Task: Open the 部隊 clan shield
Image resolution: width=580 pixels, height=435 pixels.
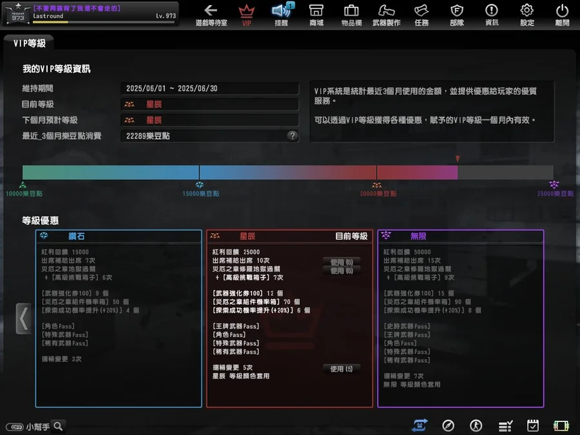Action: coord(457,15)
